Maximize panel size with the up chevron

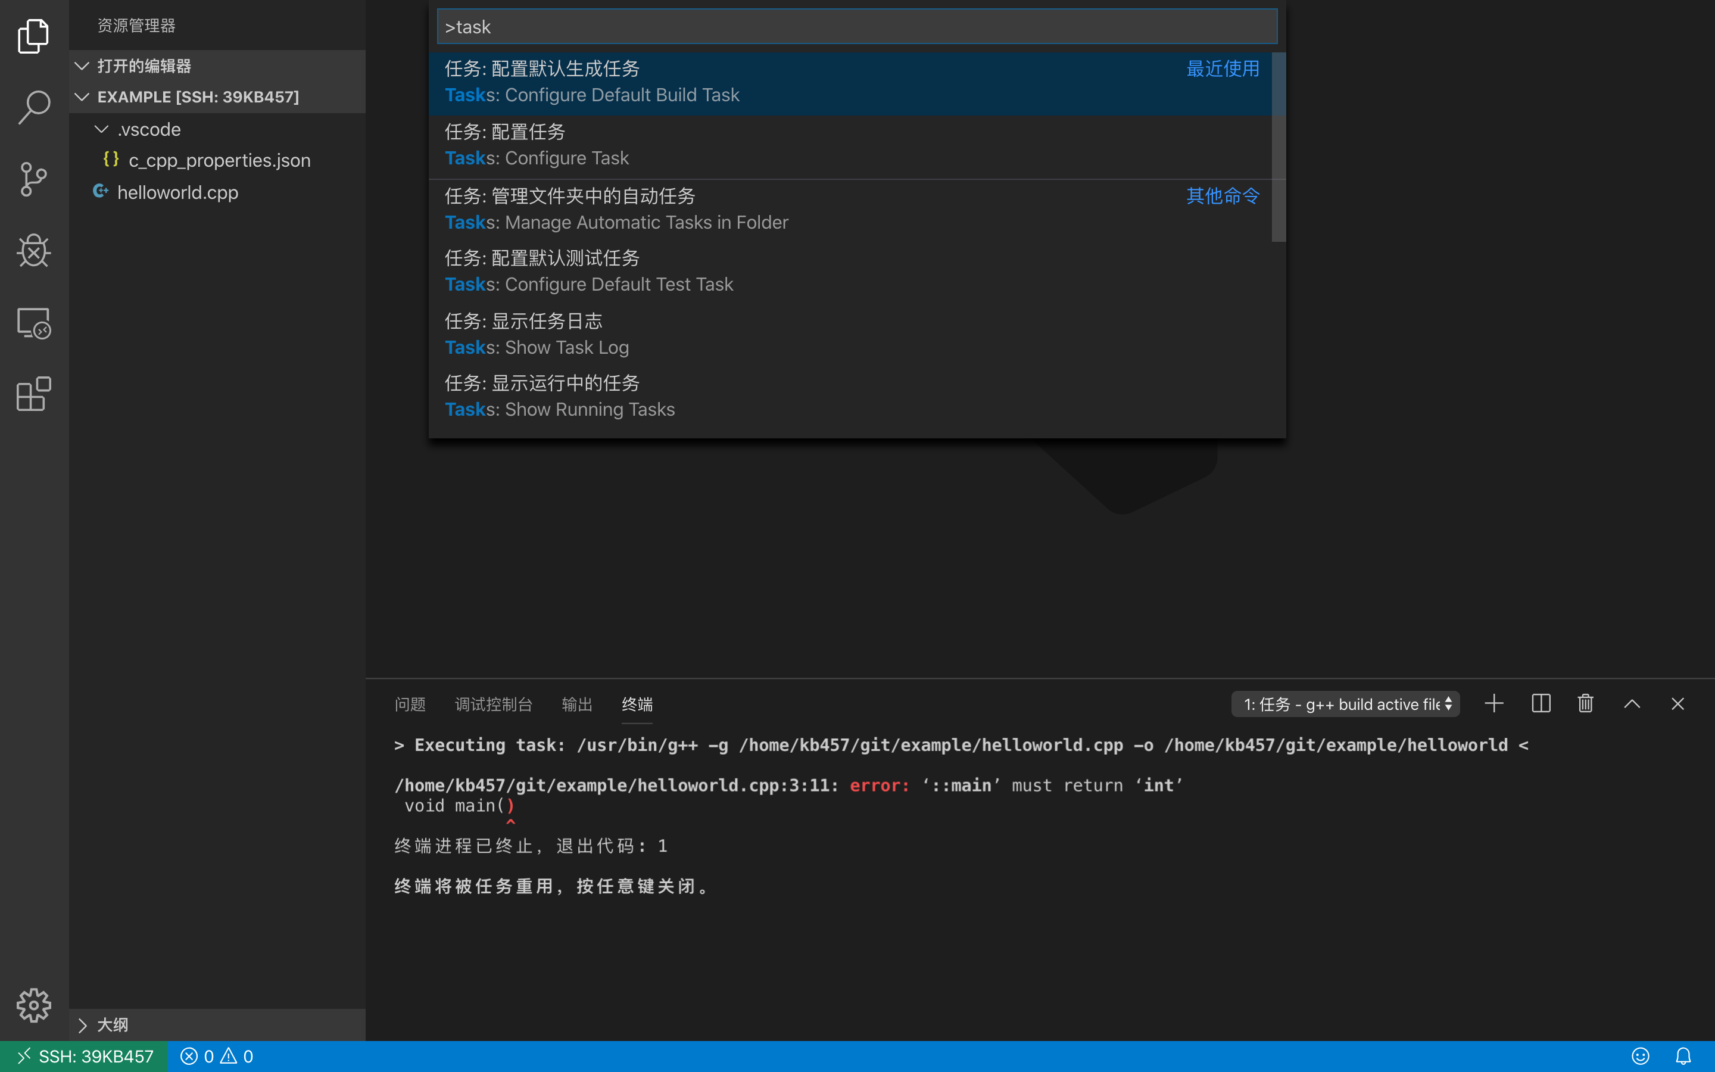tap(1632, 703)
